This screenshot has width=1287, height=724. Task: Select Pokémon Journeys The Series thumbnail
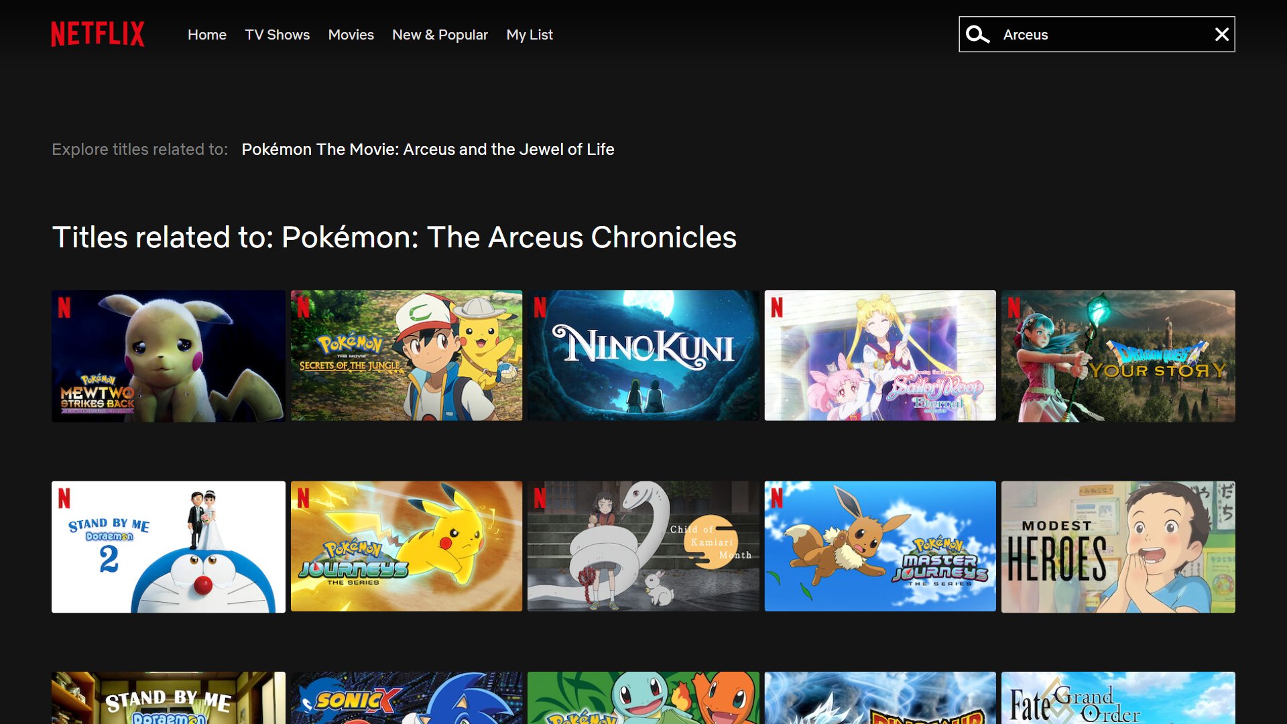406,546
